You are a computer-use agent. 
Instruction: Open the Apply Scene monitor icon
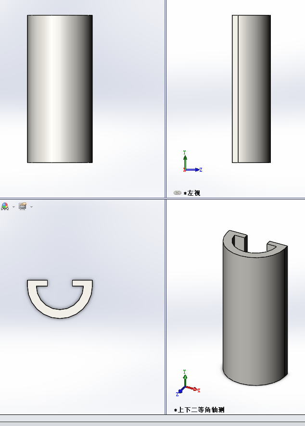23,206
